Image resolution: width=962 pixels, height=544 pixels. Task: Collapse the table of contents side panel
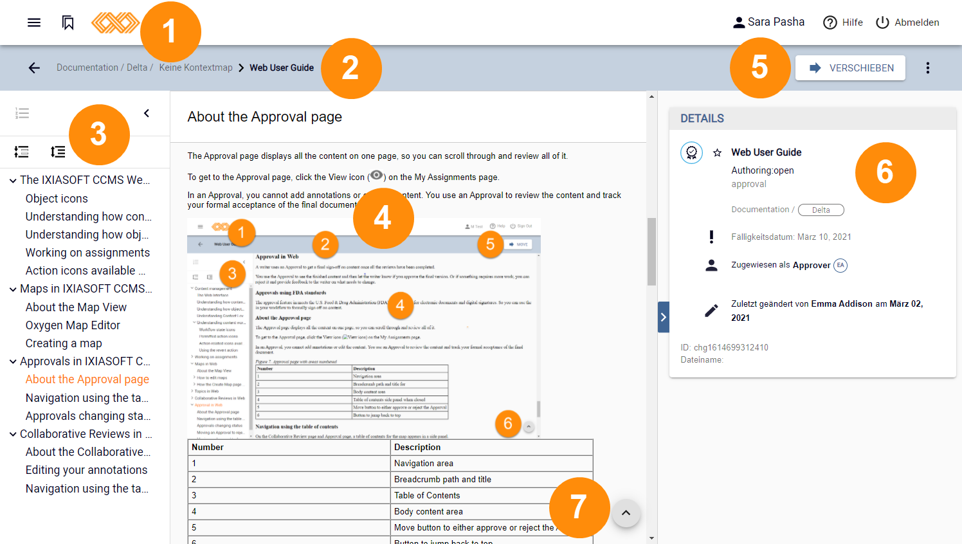(147, 113)
